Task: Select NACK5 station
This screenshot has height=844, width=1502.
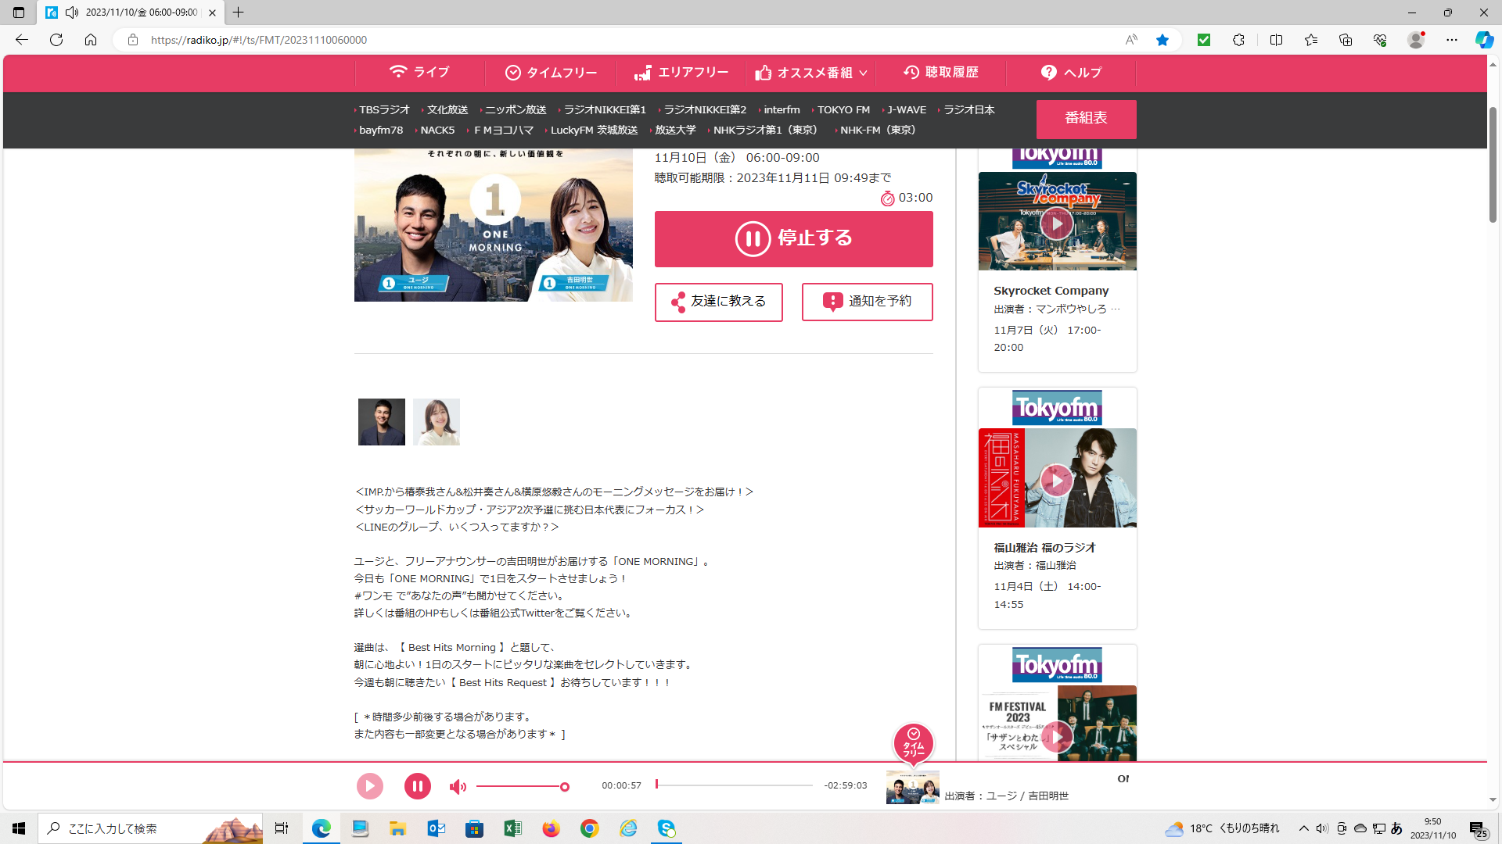Action: [x=437, y=131]
